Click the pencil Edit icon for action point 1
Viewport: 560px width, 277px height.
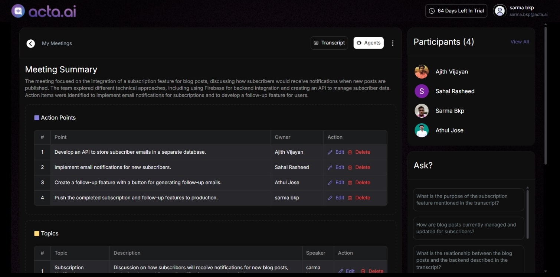[x=330, y=152]
